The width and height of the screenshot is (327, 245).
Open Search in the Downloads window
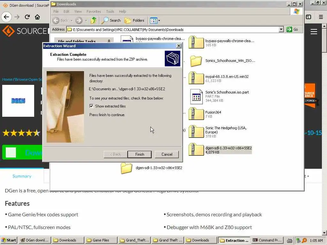tap(111, 20)
